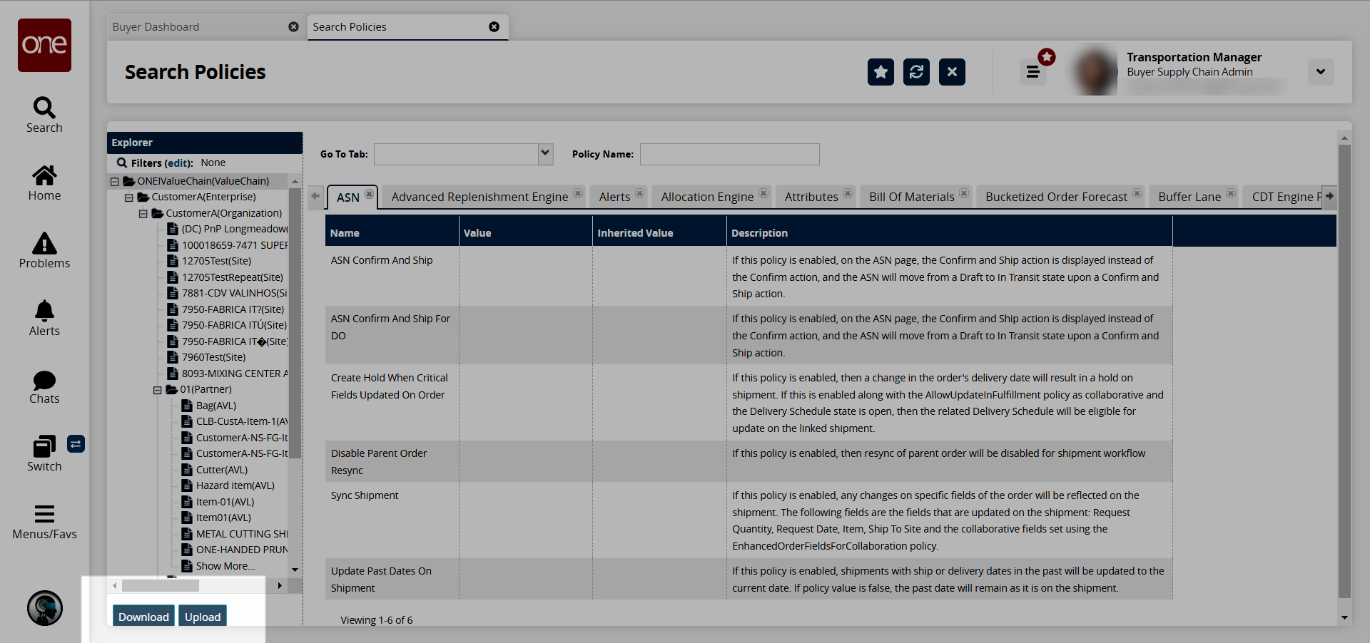Open the Go To Tab dropdown
This screenshot has height=643, width=1370.
pos(545,154)
